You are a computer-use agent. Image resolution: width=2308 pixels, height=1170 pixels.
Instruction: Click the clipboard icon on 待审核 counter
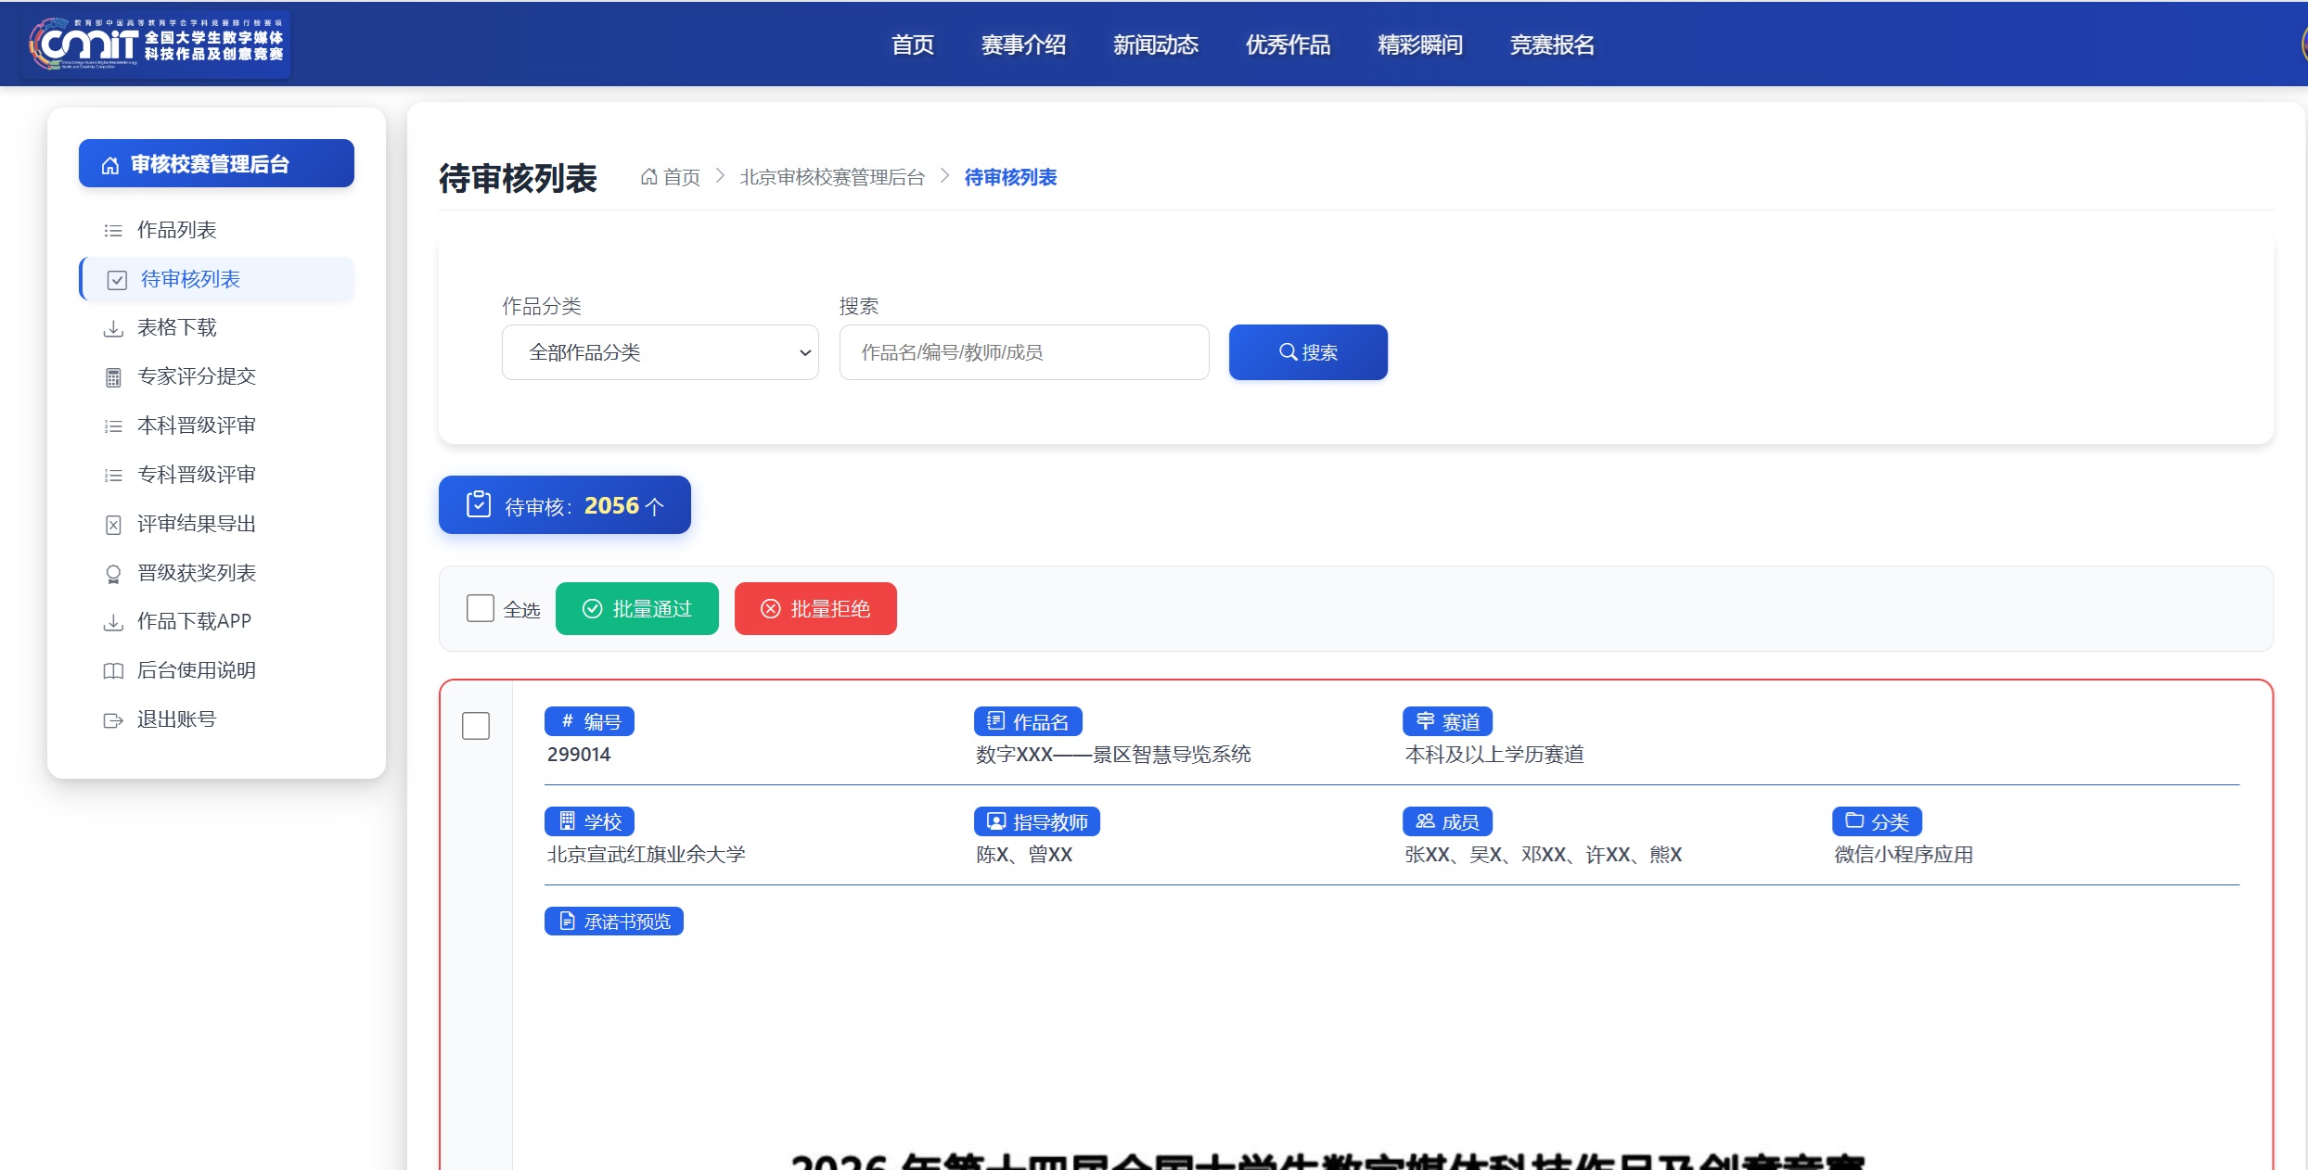pos(479,503)
